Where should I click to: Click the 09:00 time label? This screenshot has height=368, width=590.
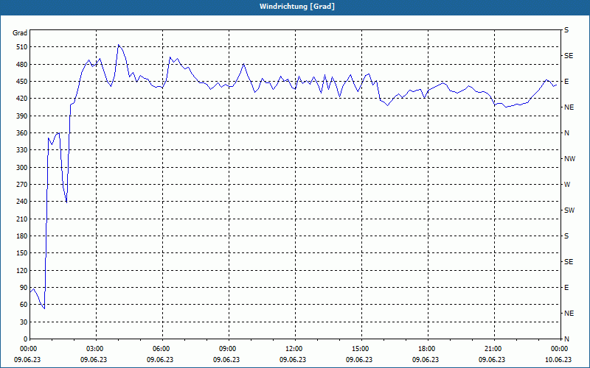(x=227, y=349)
